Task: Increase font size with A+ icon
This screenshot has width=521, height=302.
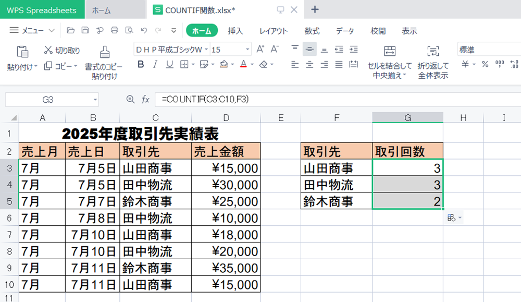Action: (260, 49)
